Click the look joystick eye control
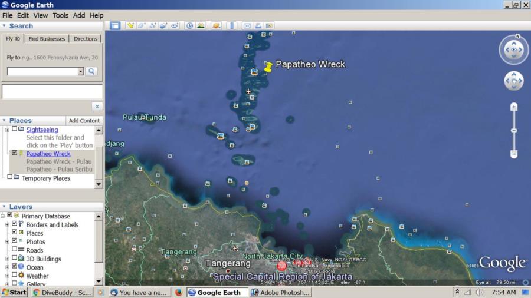 pyautogui.click(x=514, y=49)
